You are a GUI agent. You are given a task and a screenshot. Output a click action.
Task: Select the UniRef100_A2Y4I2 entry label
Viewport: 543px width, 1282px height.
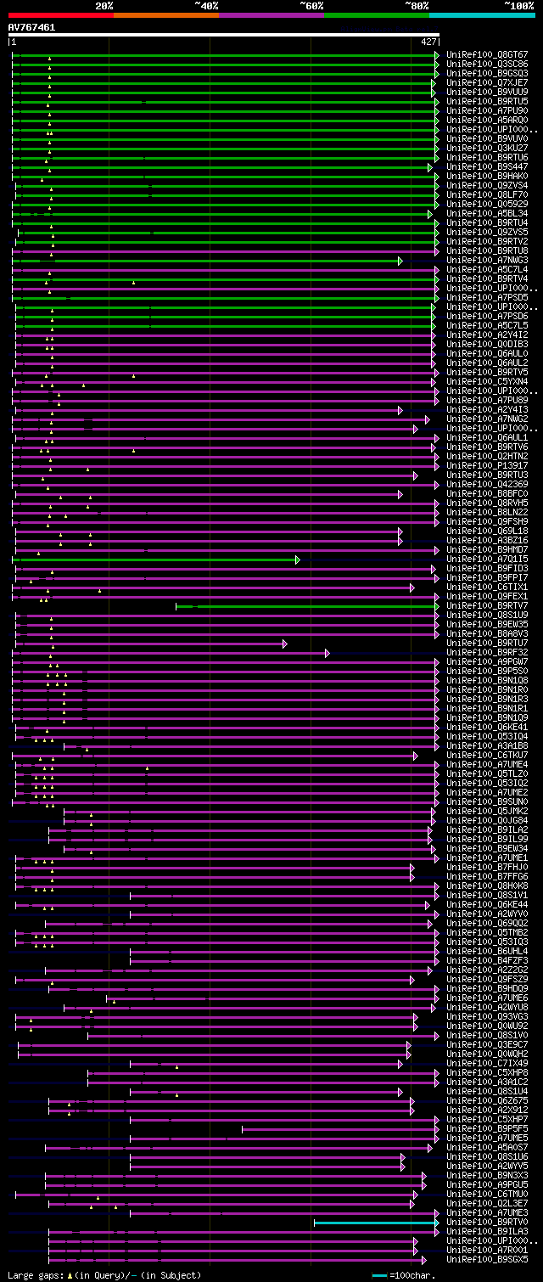click(x=487, y=335)
